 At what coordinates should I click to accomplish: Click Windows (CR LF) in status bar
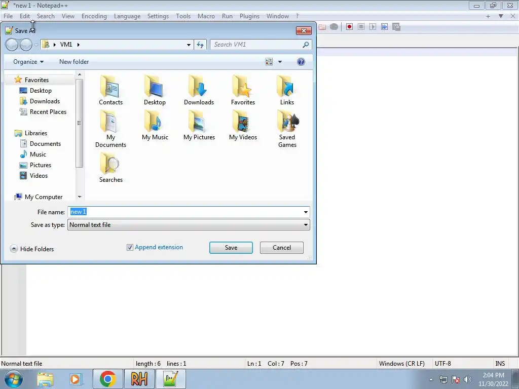[x=401, y=364]
